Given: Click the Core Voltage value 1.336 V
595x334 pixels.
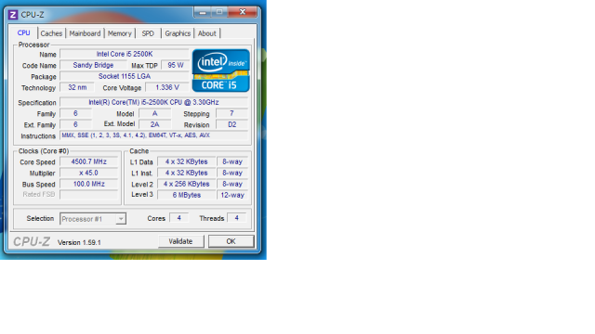Looking at the screenshot, I should point(167,87).
